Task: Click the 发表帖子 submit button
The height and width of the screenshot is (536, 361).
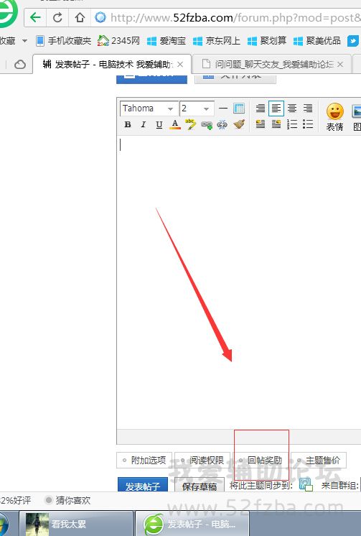Action: tap(143, 486)
